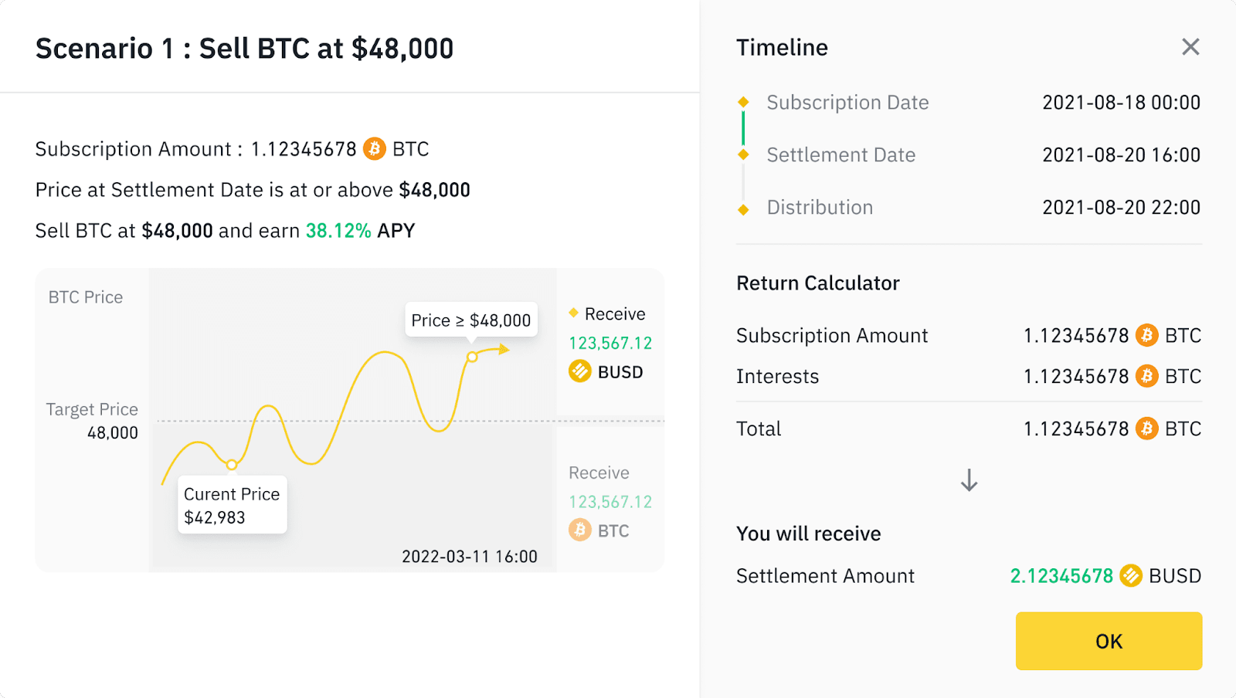Click the Distribution timeline diamond marker
1236x698 pixels.
pos(743,209)
